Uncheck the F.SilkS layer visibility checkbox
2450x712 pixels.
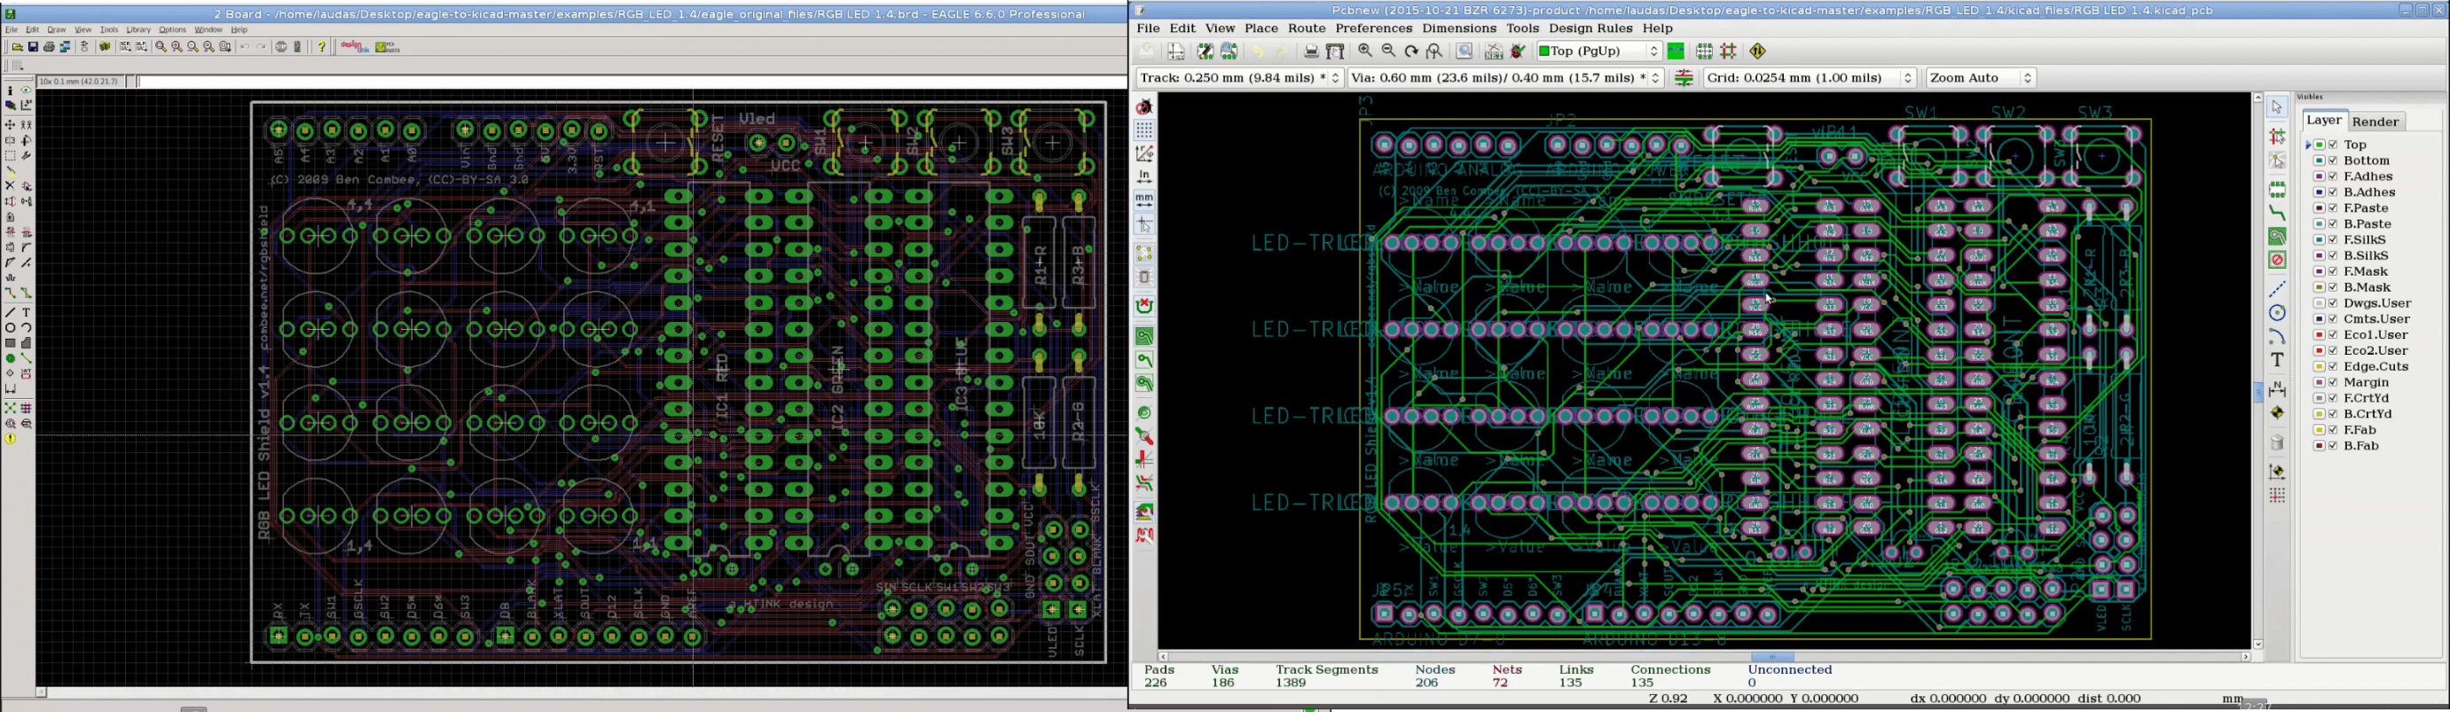coord(2332,240)
